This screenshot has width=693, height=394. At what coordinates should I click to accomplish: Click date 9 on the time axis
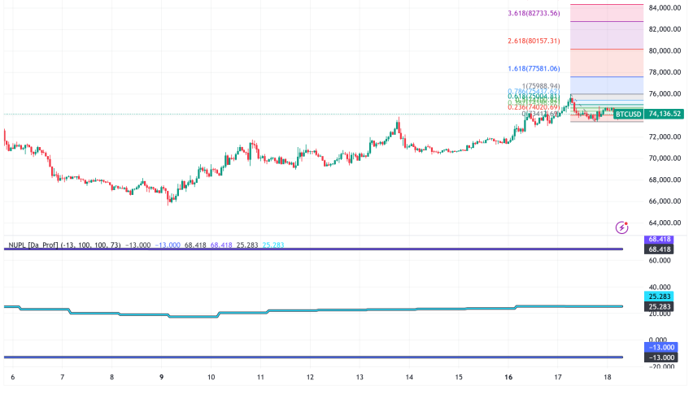162,378
